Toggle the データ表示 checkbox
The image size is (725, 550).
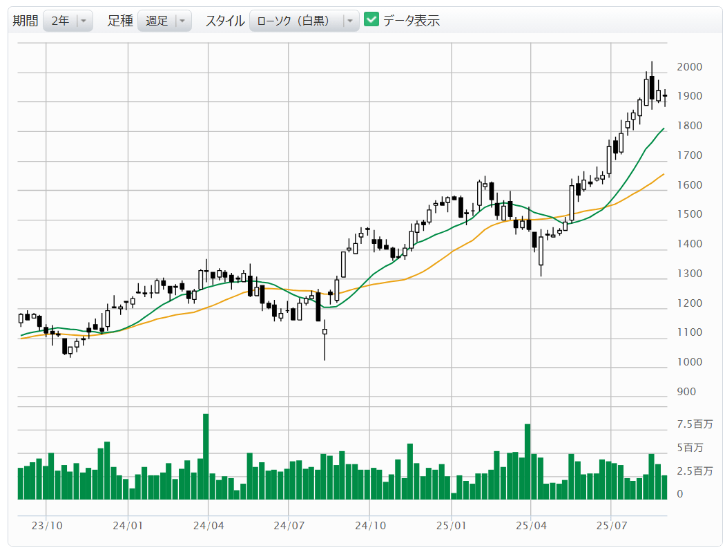(x=372, y=20)
